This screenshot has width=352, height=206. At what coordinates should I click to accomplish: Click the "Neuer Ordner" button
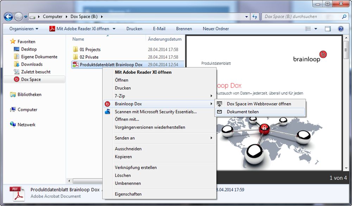215,28
